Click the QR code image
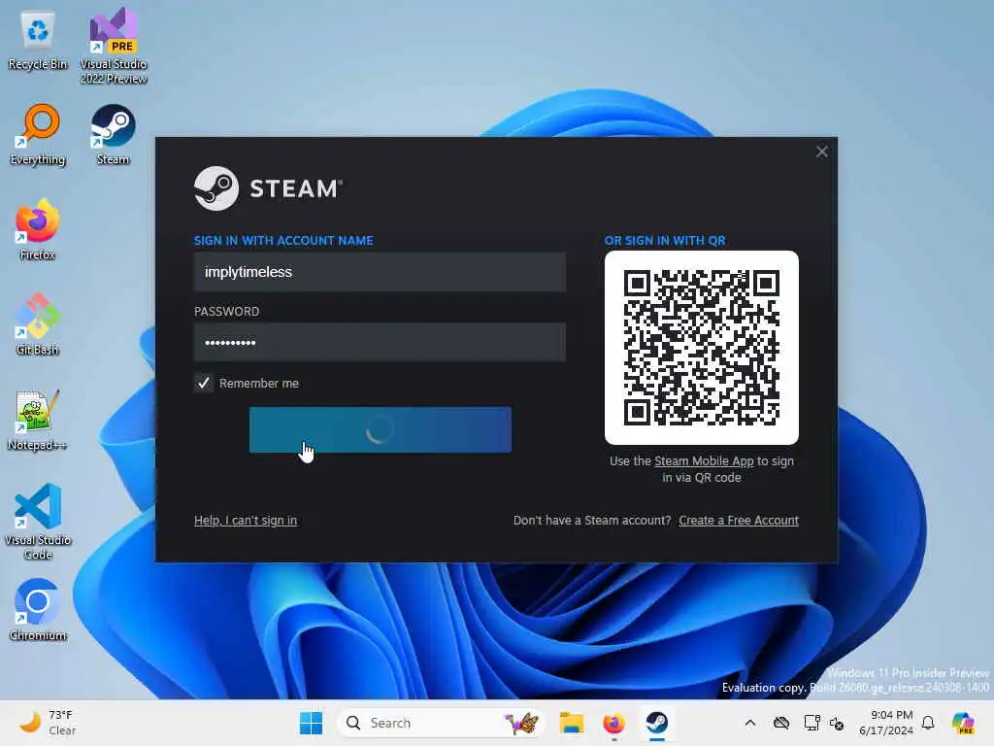The width and height of the screenshot is (994, 746). tap(702, 348)
